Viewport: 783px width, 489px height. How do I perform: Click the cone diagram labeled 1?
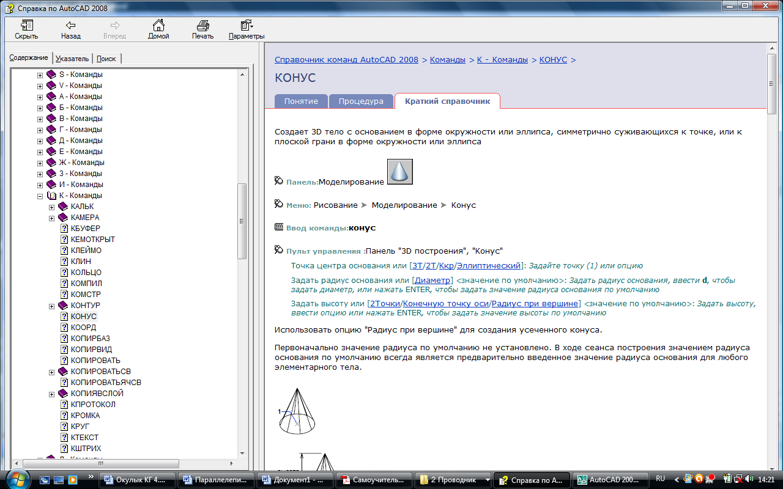click(x=297, y=411)
